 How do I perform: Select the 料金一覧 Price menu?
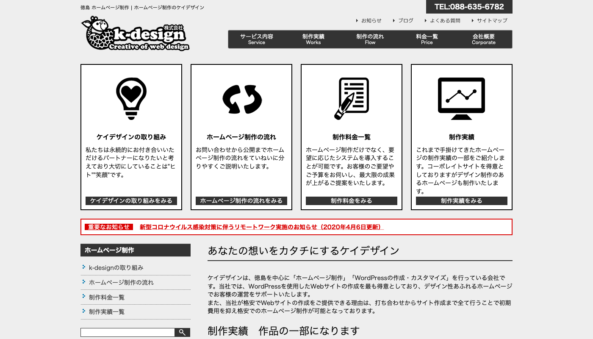click(x=427, y=39)
